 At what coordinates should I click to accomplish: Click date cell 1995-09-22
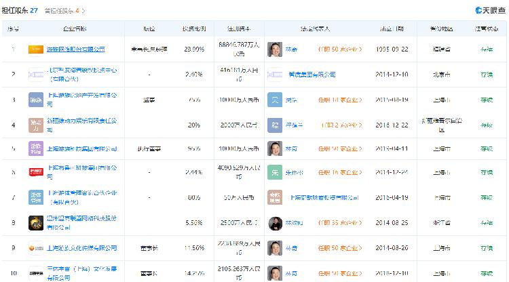click(392, 49)
